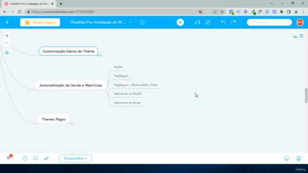Click the connection tool icon

(x=198, y=23)
